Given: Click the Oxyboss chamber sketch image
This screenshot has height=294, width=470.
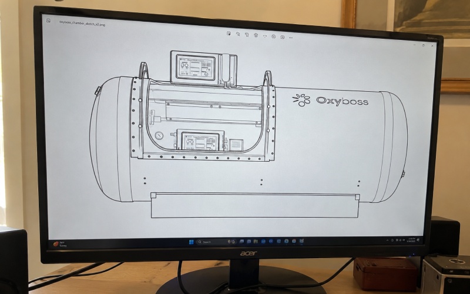Looking at the screenshot, I should click(x=249, y=134).
